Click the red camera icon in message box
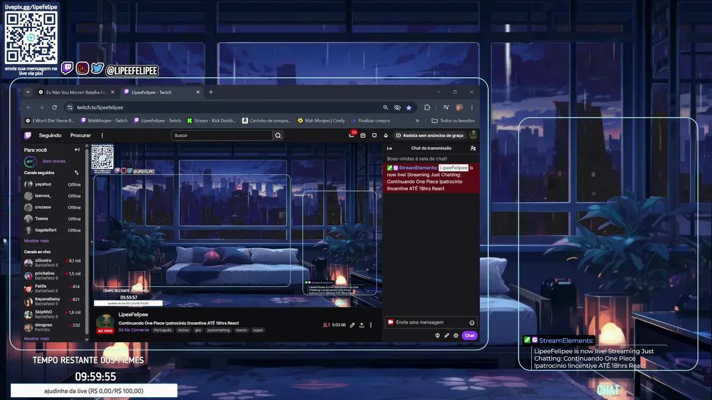The height and width of the screenshot is (400, 712). click(x=390, y=322)
